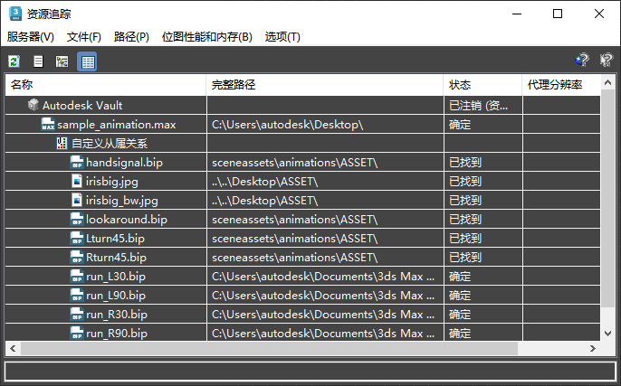Select run_L30.bip file name
This screenshot has width=621, height=386.
[116, 277]
